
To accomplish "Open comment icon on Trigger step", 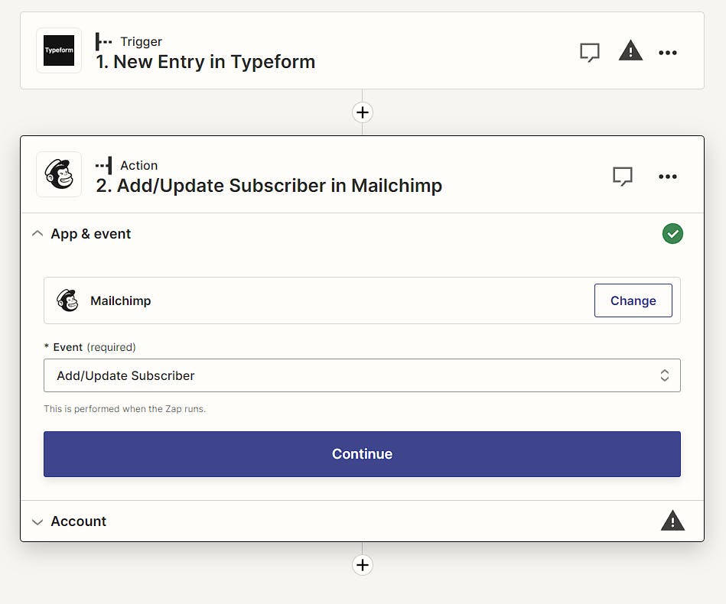I will (589, 52).
